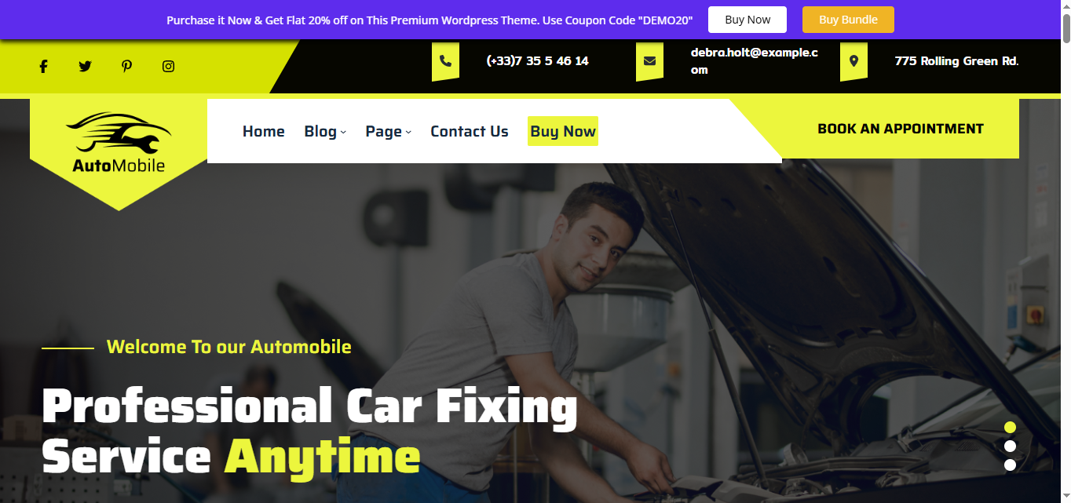The width and height of the screenshot is (1071, 503).
Task: Go to the Home menu item
Action: 263,131
